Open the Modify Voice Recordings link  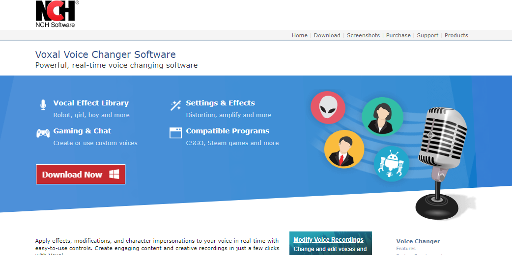click(328, 240)
